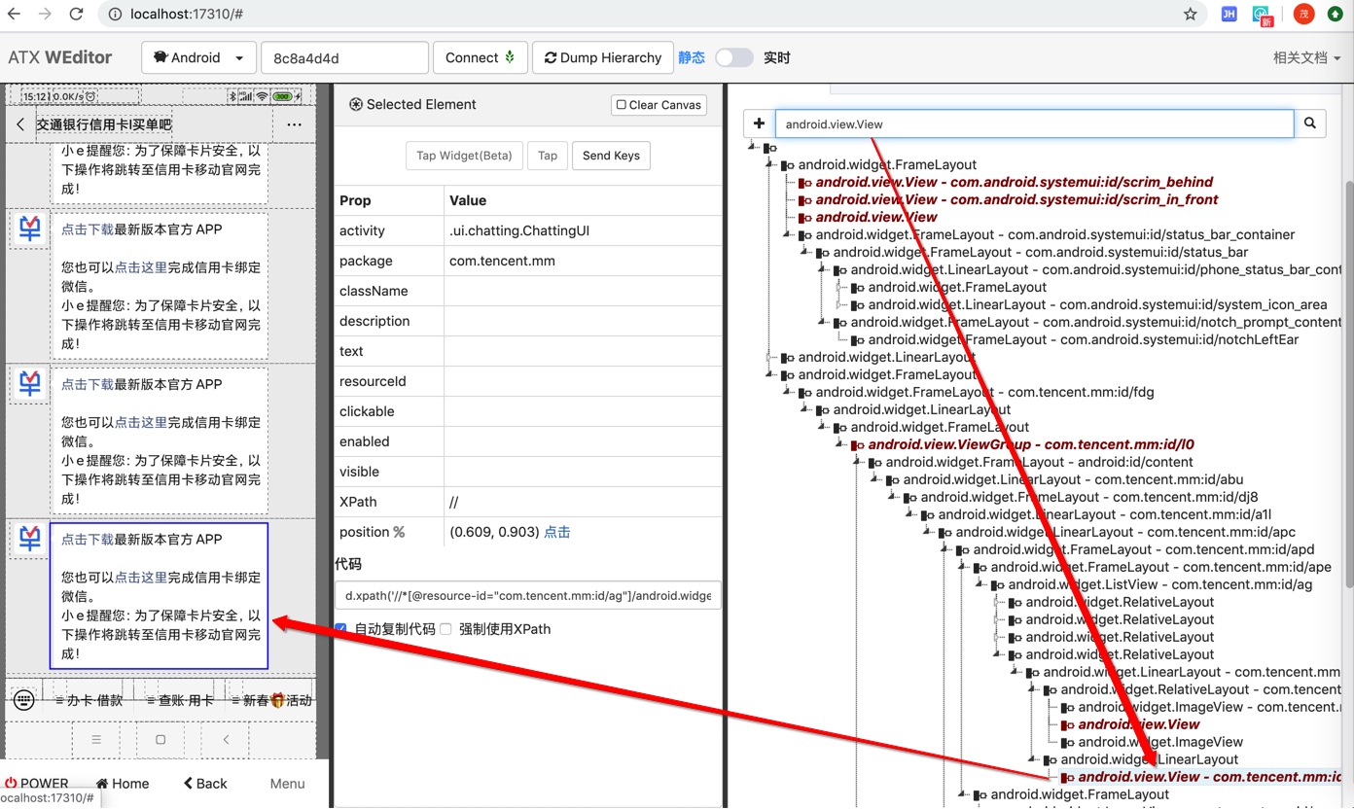Viewport: 1354px width, 809px height.
Task: Select the LinearLayout com.tencent.mm:id/apc node
Action: tap(1125, 532)
